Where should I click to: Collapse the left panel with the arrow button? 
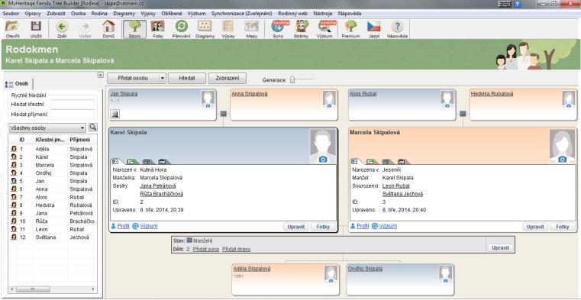(x=101, y=75)
